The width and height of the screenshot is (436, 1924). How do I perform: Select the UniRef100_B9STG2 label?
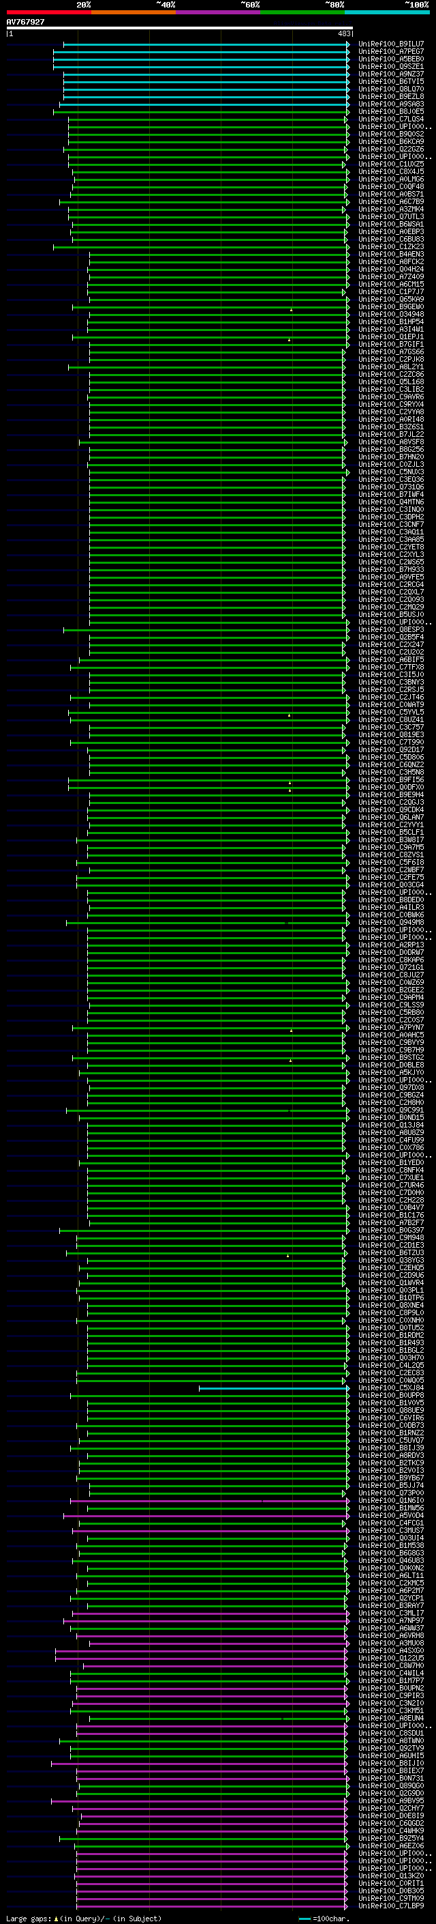[390, 1058]
